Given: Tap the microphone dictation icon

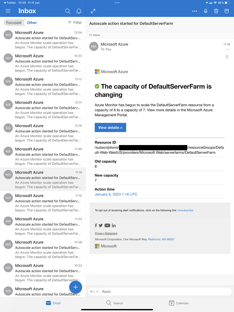Looking at the screenshot, I should pos(206,11).
